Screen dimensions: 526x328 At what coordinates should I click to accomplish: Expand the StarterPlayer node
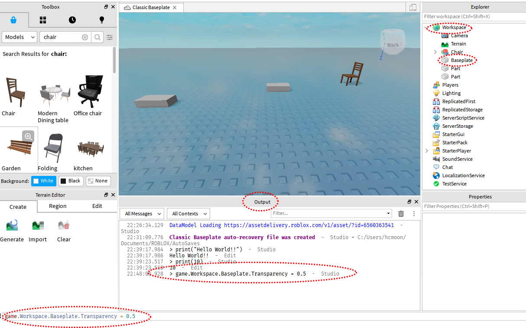tap(427, 151)
